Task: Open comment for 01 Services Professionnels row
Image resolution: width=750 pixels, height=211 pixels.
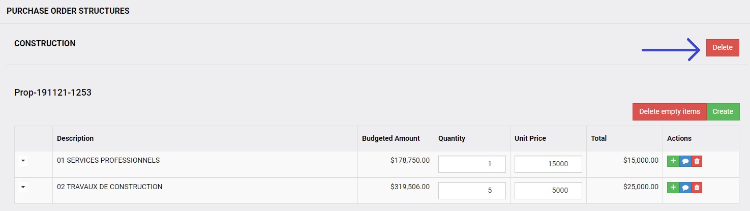Action: (x=685, y=161)
